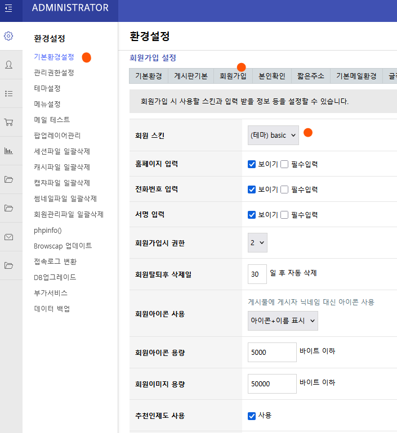
Task: Click the 회원아이콘 용량 input field
Action: (273, 353)
